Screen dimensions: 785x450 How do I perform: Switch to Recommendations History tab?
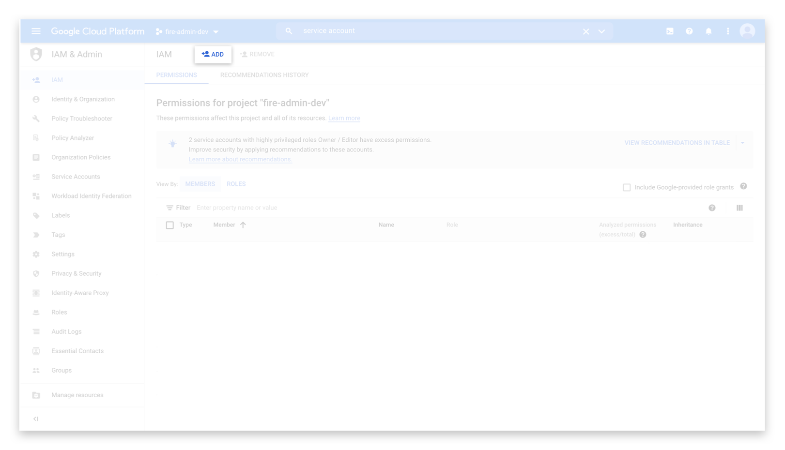(264, 75)
